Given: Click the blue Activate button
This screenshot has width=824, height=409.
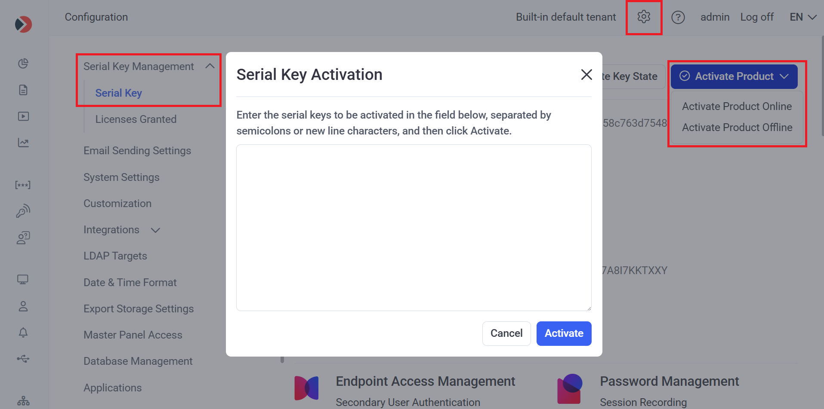Looking at the screenshot, I should tap(564, 333).
